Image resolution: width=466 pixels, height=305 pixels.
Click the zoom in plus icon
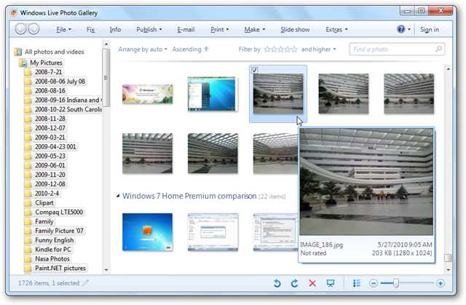coord(441,283)
